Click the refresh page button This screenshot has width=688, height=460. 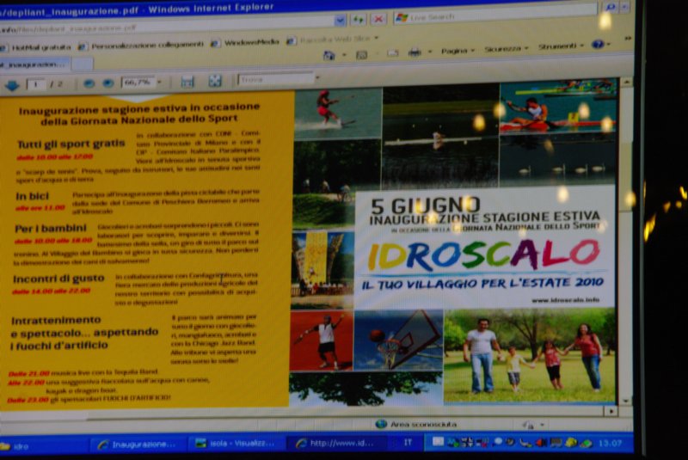(x=358, y=19)
